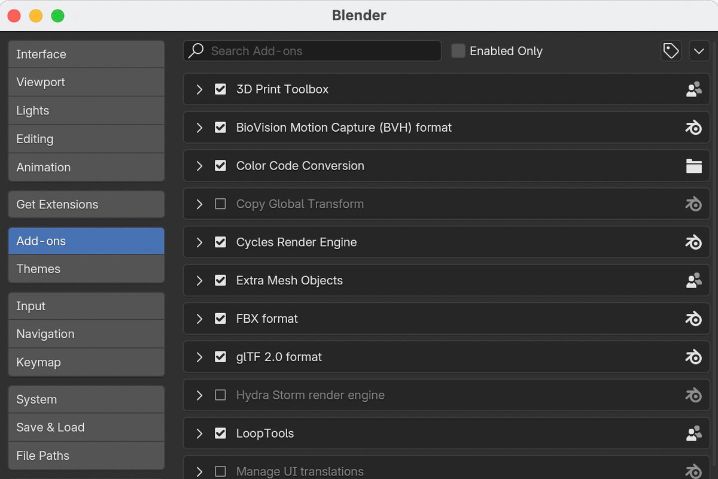Click into the Search Add-ons field
Screen dimensions: 718x479
312,51
